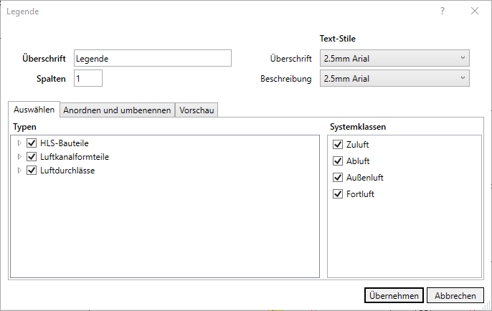
Task: Select the Luftkanalformteile tree label
Action: 75,157
